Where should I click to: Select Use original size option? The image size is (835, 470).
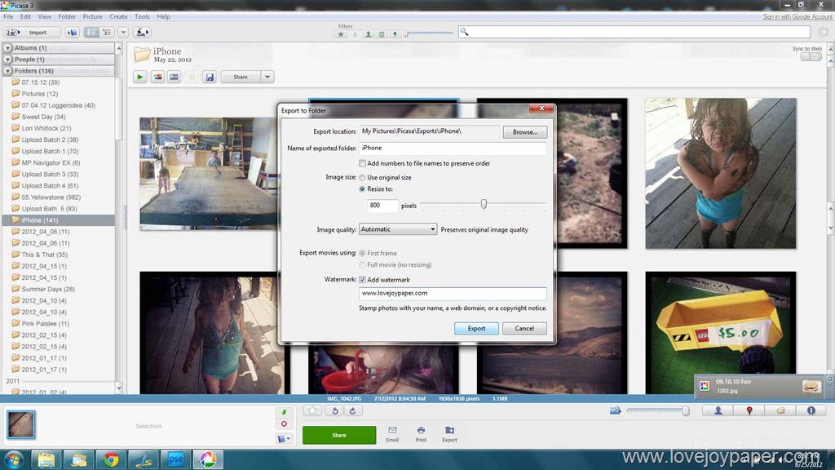click(x=362, y=177)
